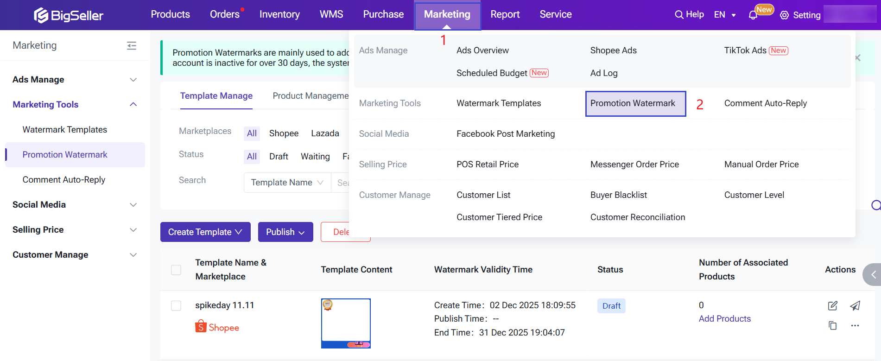
Task: Check the select all templates checkbox
Action: click(176, 270)
